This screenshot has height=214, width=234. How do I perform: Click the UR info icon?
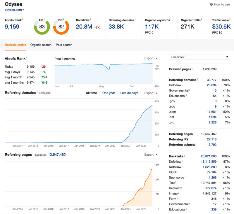tap(44, 19)
